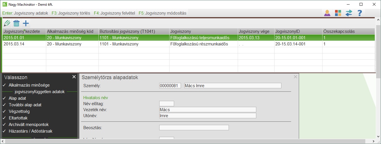The image size is (381, 144).
Task: Select Alkalmazás minősége menu item
Action: click(x=29, y=85)
